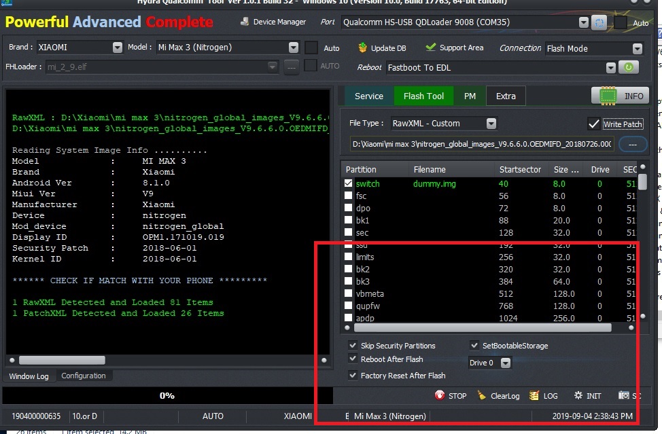
Task: Toggle AUTO FHLoader checkbox
Action: [311, 65]
